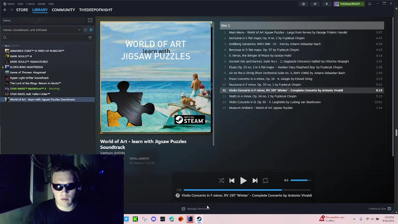
Task: Play the current track
Action: tap(243, 180)
